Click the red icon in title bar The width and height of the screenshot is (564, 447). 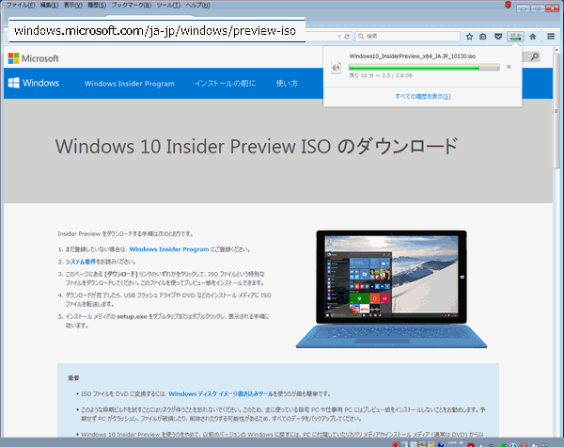click(508, 5)
